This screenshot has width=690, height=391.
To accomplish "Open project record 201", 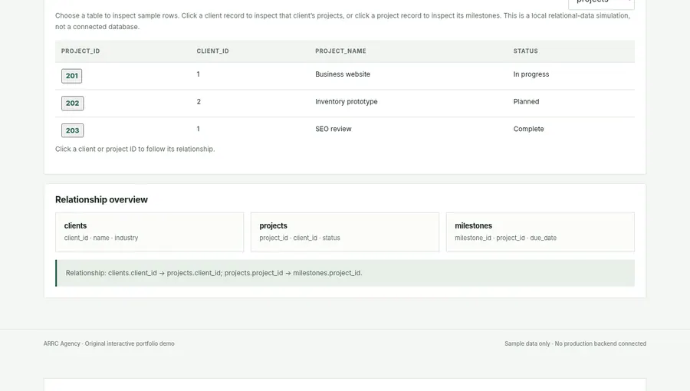I will [x=72, y=76].
